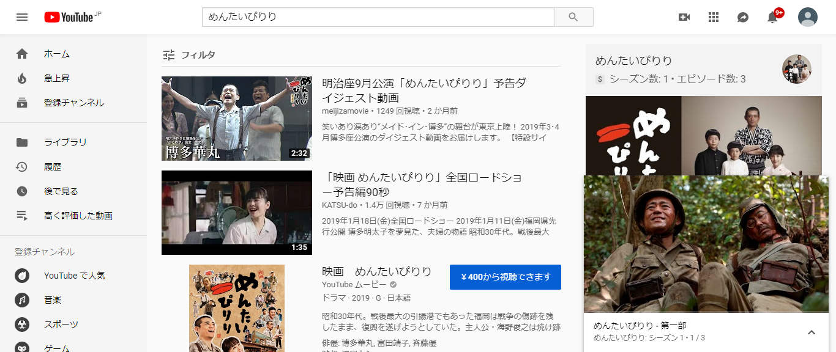Click 'ドラマ · 2019 · G · 日本語' text
The height and width of the screenshot is (352, 836).
tap(366, 298)
